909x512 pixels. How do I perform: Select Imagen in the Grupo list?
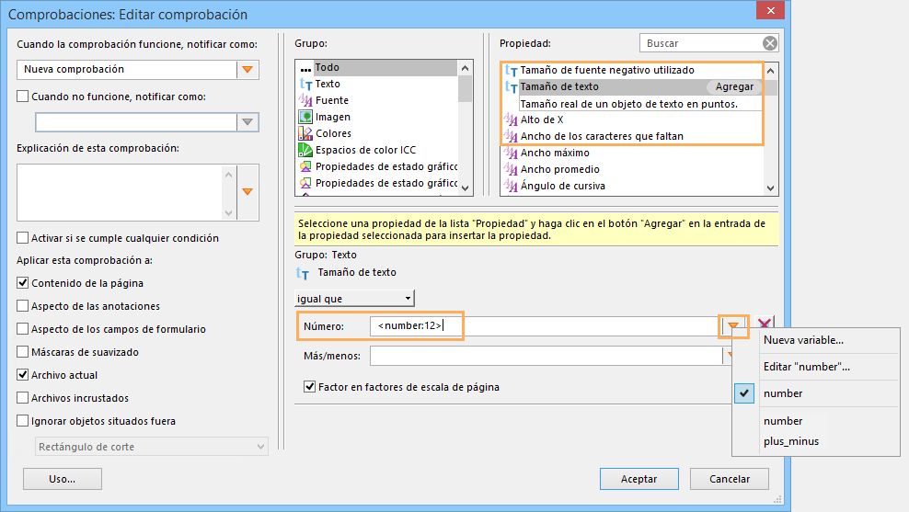[x=377, y=117]
